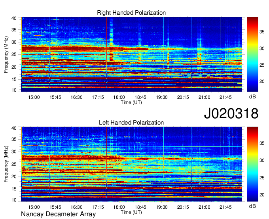Click the '15' MHz tick on right-handed plot
269x219 pixels.
[x=14, y=79]
